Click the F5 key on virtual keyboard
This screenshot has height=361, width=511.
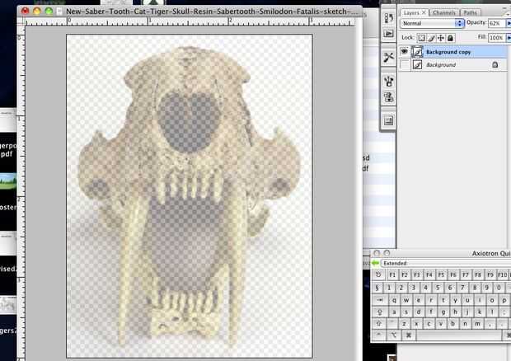pyautogui.click(x=441, y=275)
